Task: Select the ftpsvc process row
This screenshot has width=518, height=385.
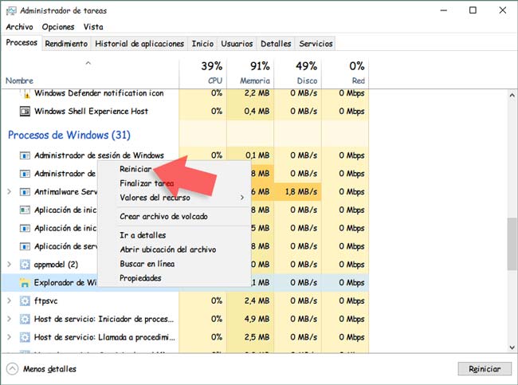Action: point(185,301)
